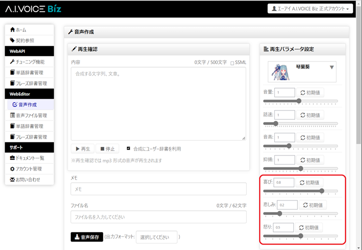Reset 話速 with its 初期値 button
Viewport: 362px width, 250px height.
click(x=310, y=115)
